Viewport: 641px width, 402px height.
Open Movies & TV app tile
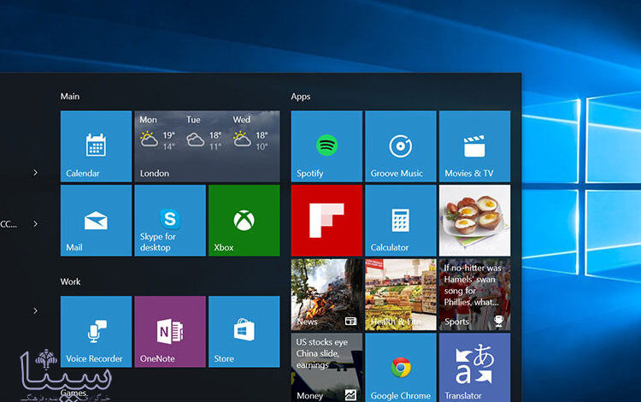pos(474,146)
